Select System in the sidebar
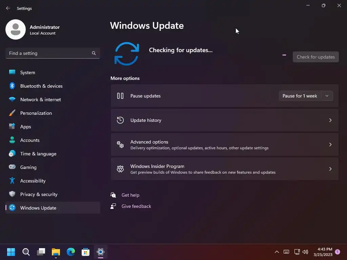The height and width of the screenshot is (260, 347). [x=53, y=72]
